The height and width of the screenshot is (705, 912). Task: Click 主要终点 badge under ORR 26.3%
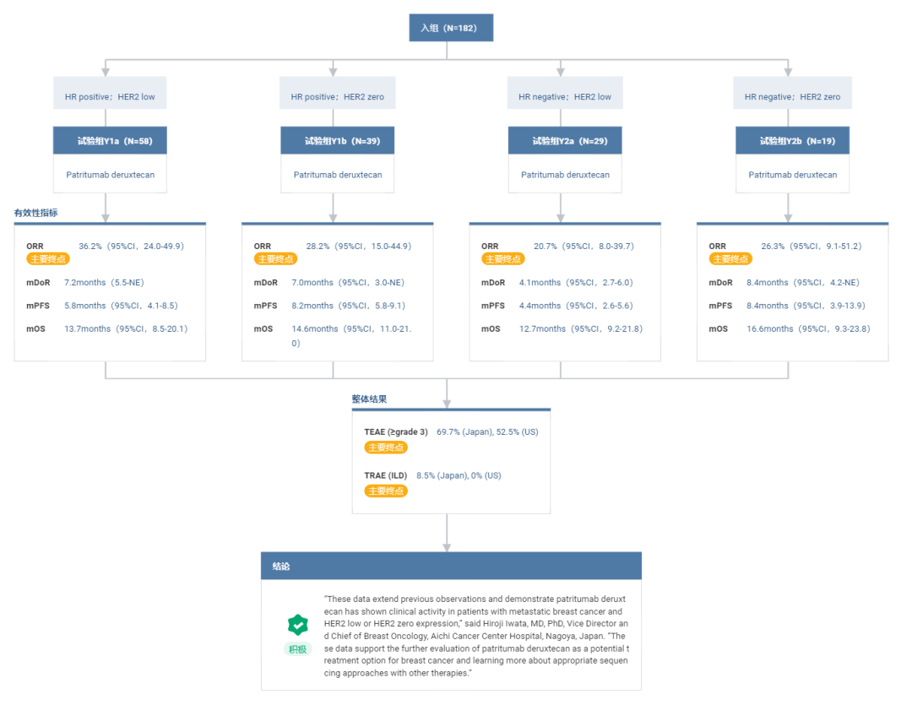[730, 259]
